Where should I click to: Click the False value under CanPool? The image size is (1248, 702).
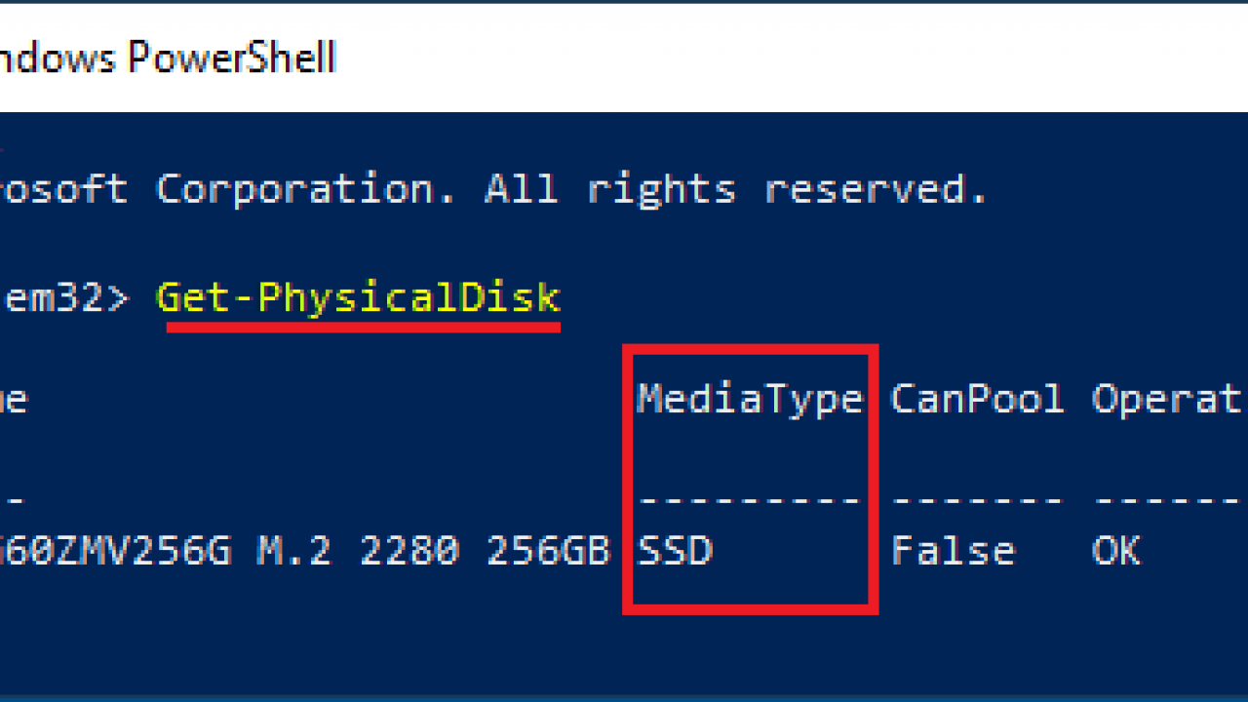coord(952,551)
